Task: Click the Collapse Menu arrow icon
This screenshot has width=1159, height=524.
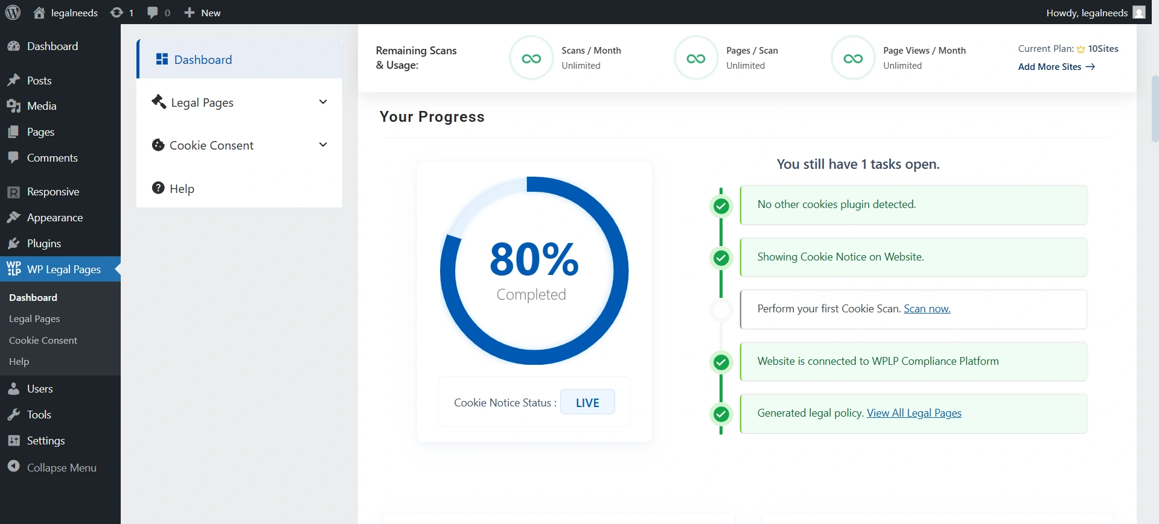Action: pyautogui.click(x=13, y=467)
